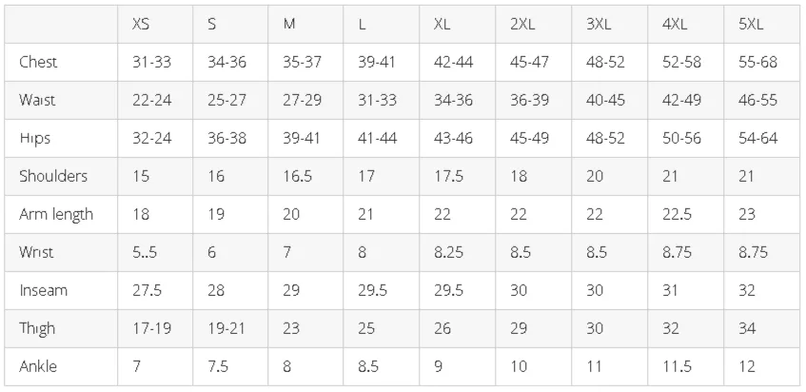Click the Inseam row label
This screenshot has width=806, height=392.
pos(43,290)
